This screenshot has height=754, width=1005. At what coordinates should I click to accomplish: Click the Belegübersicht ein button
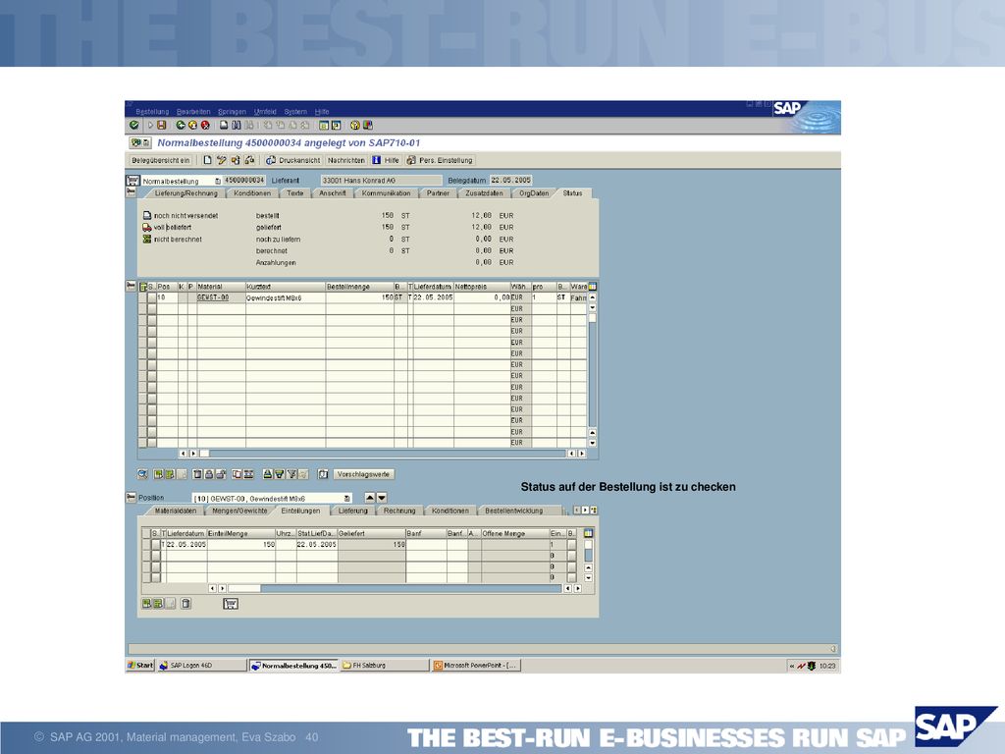tap(161, 160)
